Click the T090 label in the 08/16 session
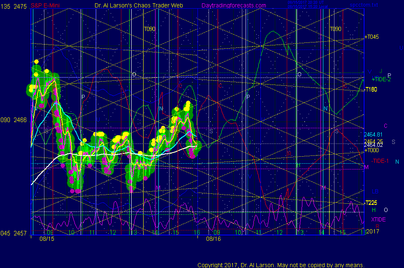 (335, 29)
